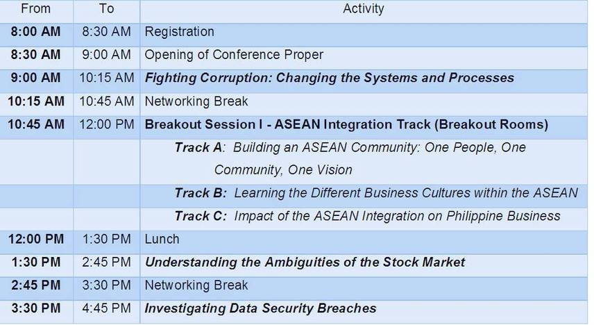Click the 12:00 PM start time cell
Viewport: 594px width, 325px height.
[36, 240]
